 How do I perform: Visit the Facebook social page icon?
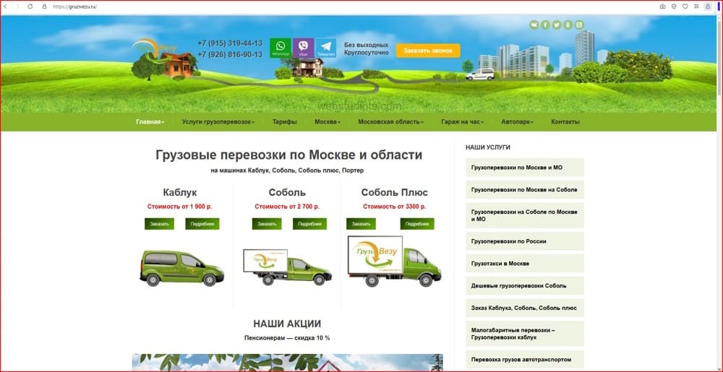[x=545, y=25]
